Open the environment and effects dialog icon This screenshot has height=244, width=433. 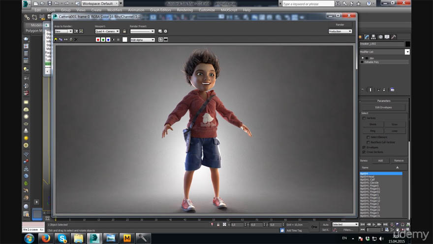pos(165,31)
